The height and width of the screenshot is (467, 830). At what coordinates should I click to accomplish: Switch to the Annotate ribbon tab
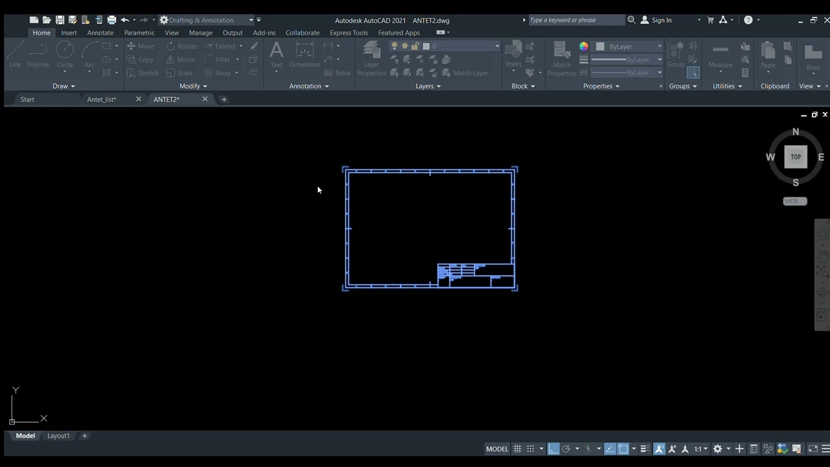tap(100, 32)
